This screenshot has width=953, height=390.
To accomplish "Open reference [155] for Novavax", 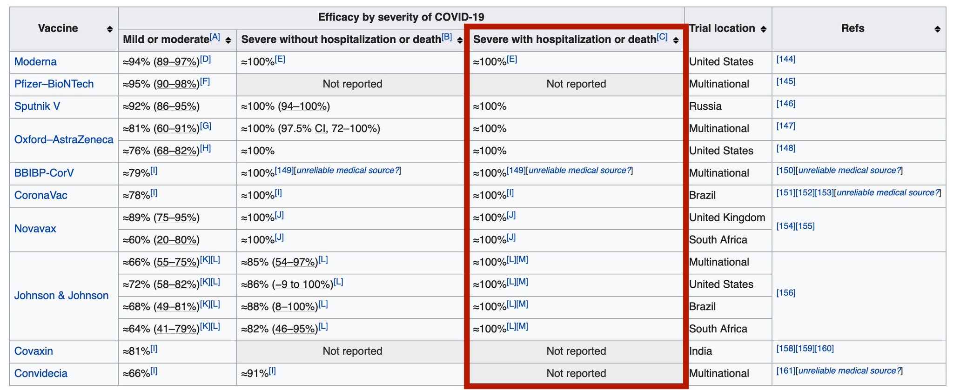I will click(805, 226).
